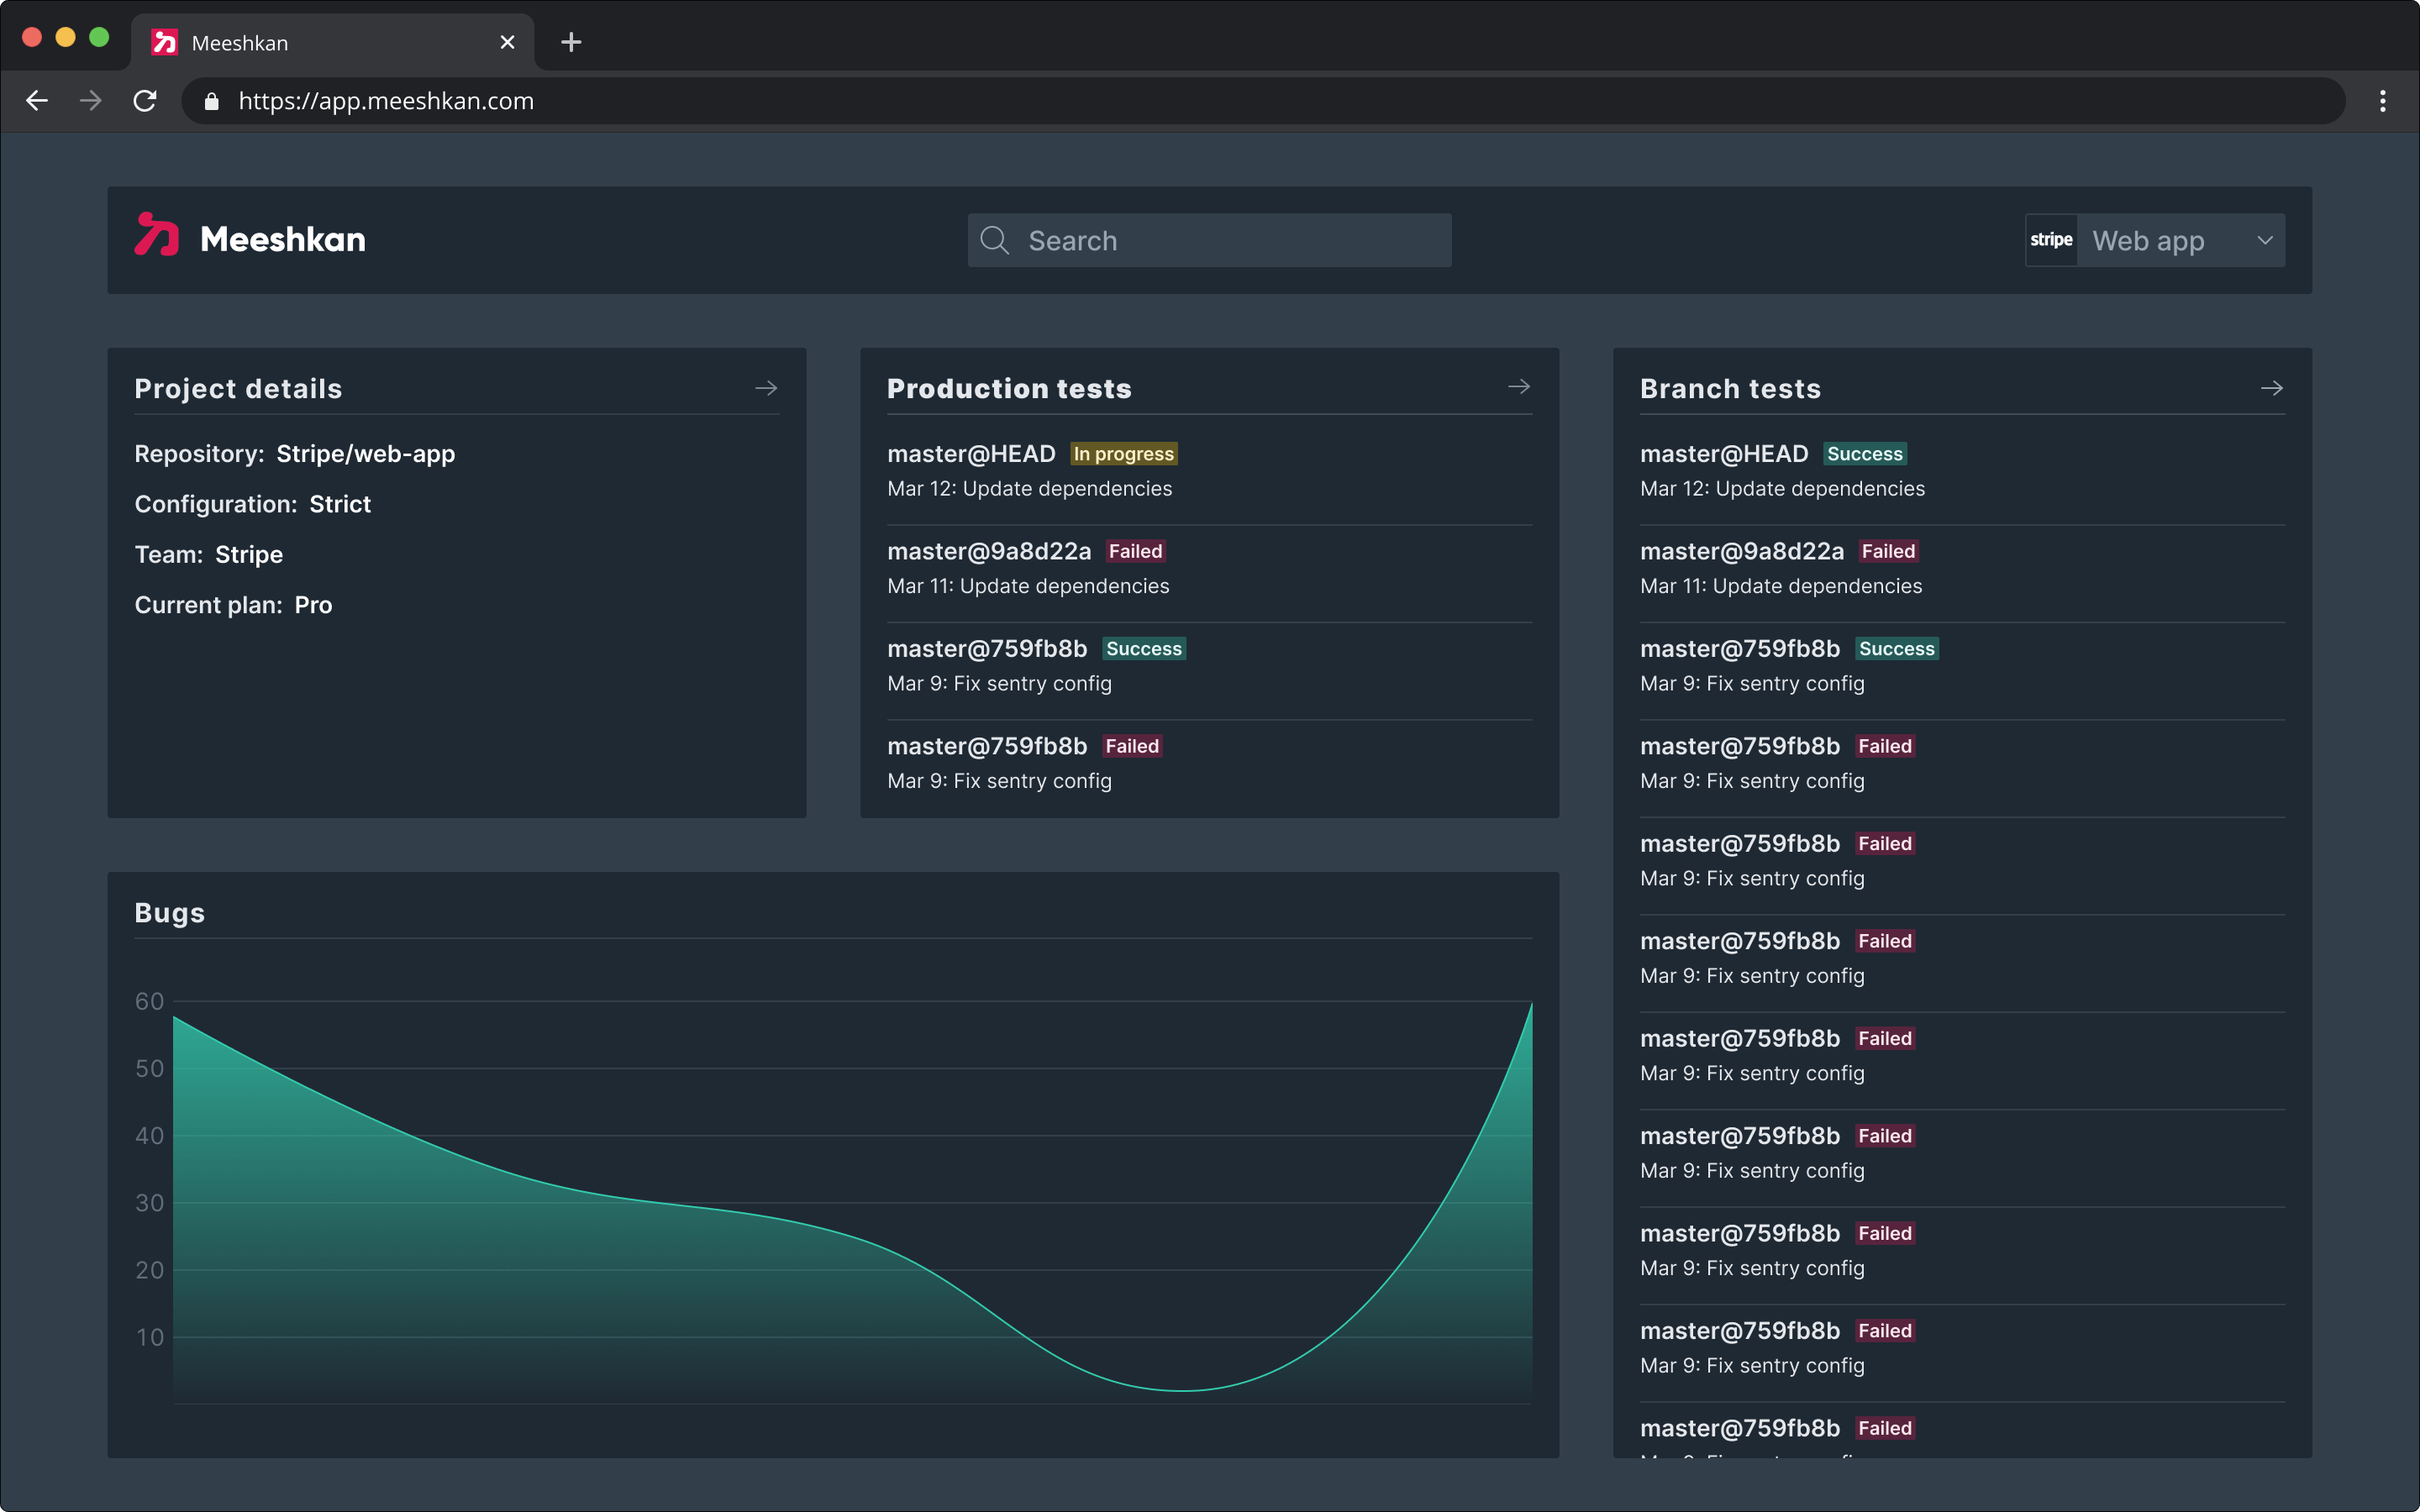Open the browser three-dot menu

[x=2382, y=101]
